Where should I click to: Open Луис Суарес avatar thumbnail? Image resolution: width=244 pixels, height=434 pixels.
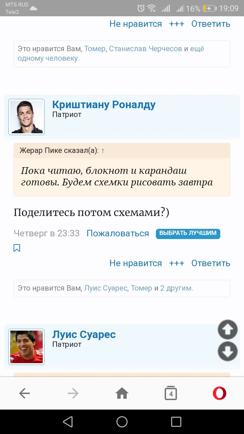[x=26, y=347]
